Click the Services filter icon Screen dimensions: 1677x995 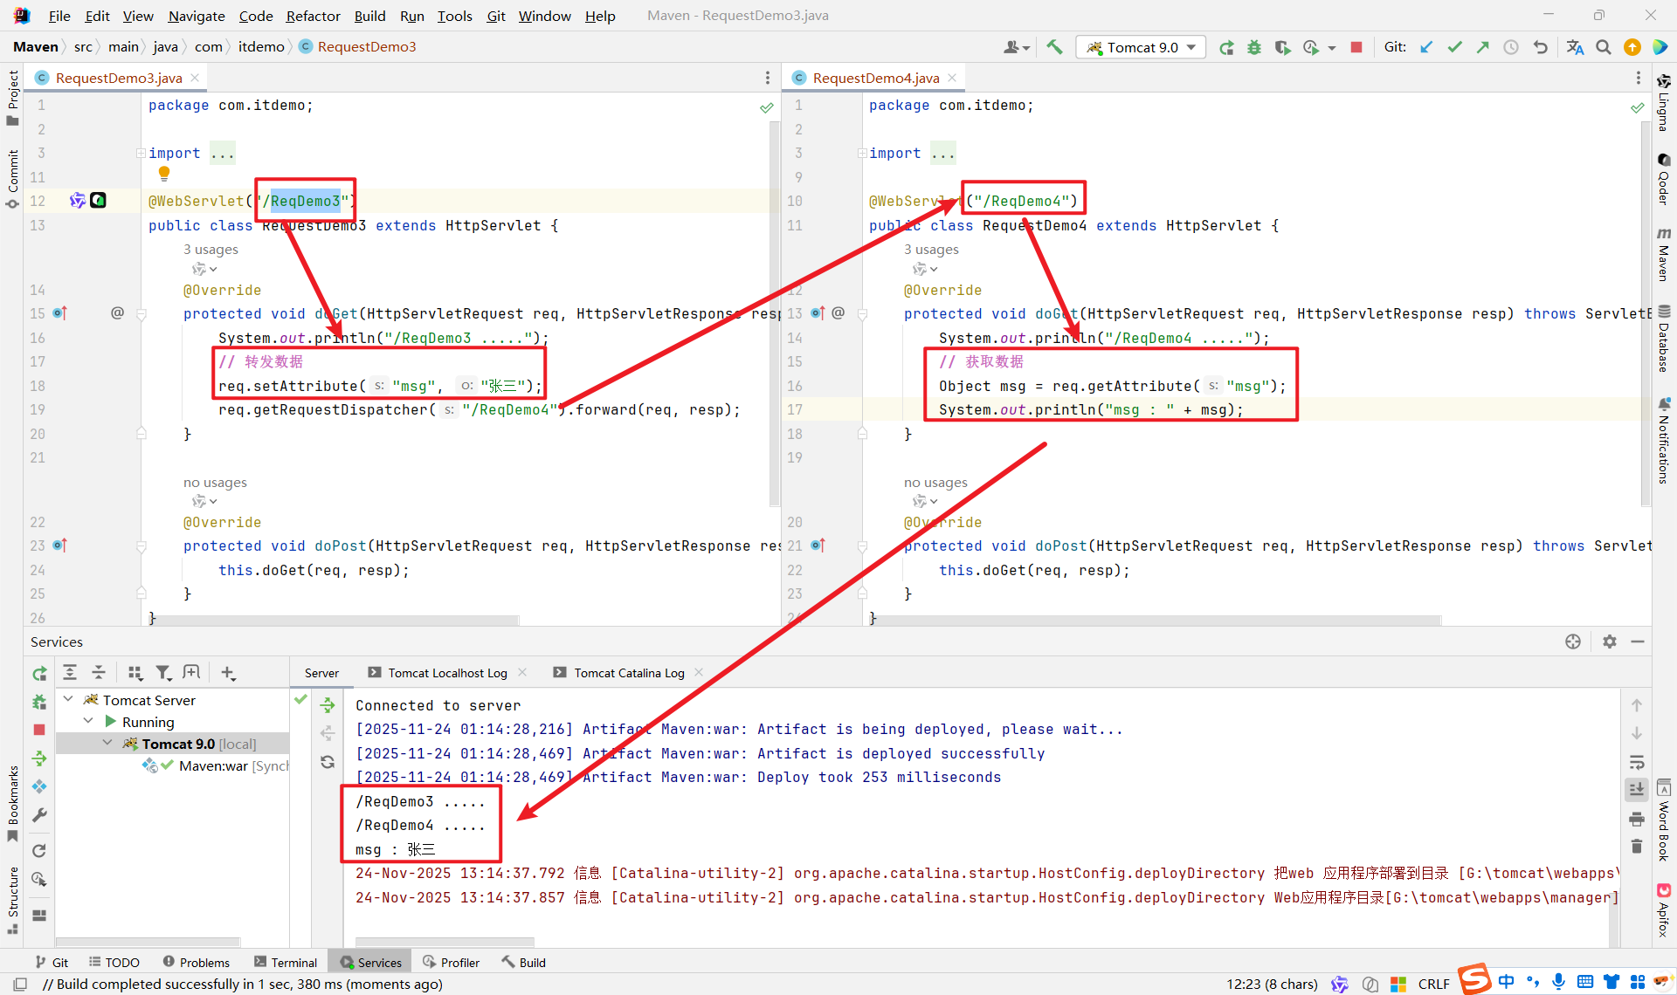coord(162,672)
